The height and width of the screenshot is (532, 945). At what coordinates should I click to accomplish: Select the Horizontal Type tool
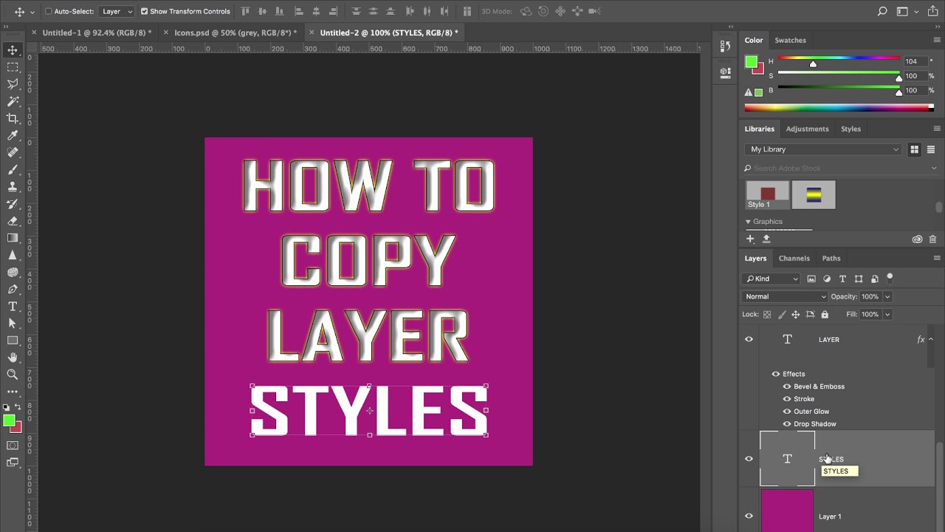pos(13,306)
